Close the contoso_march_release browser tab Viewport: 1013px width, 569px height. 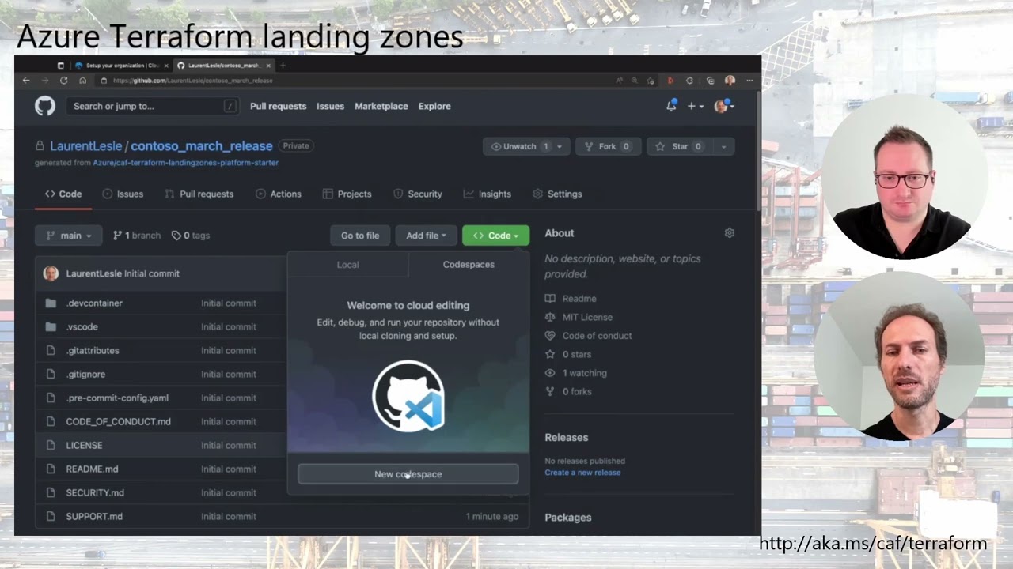(x=269, y=66)
